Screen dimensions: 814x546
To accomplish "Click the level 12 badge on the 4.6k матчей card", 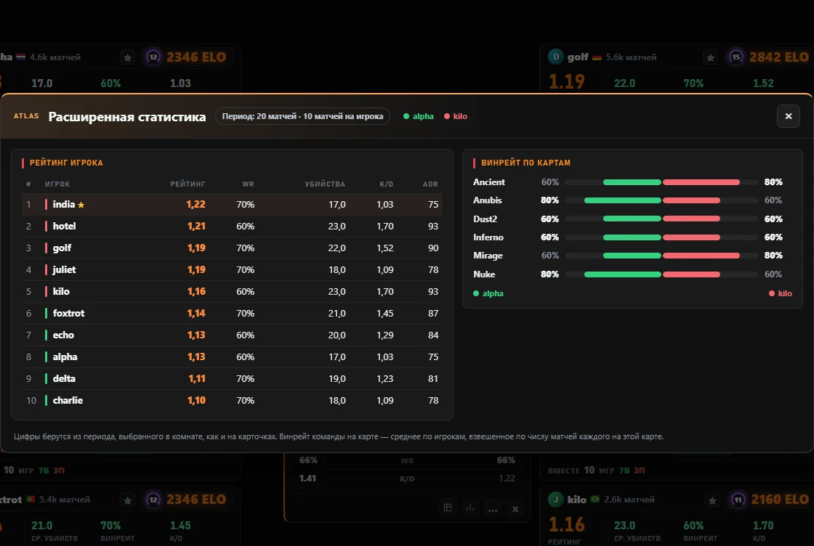I will click(153, 57).
